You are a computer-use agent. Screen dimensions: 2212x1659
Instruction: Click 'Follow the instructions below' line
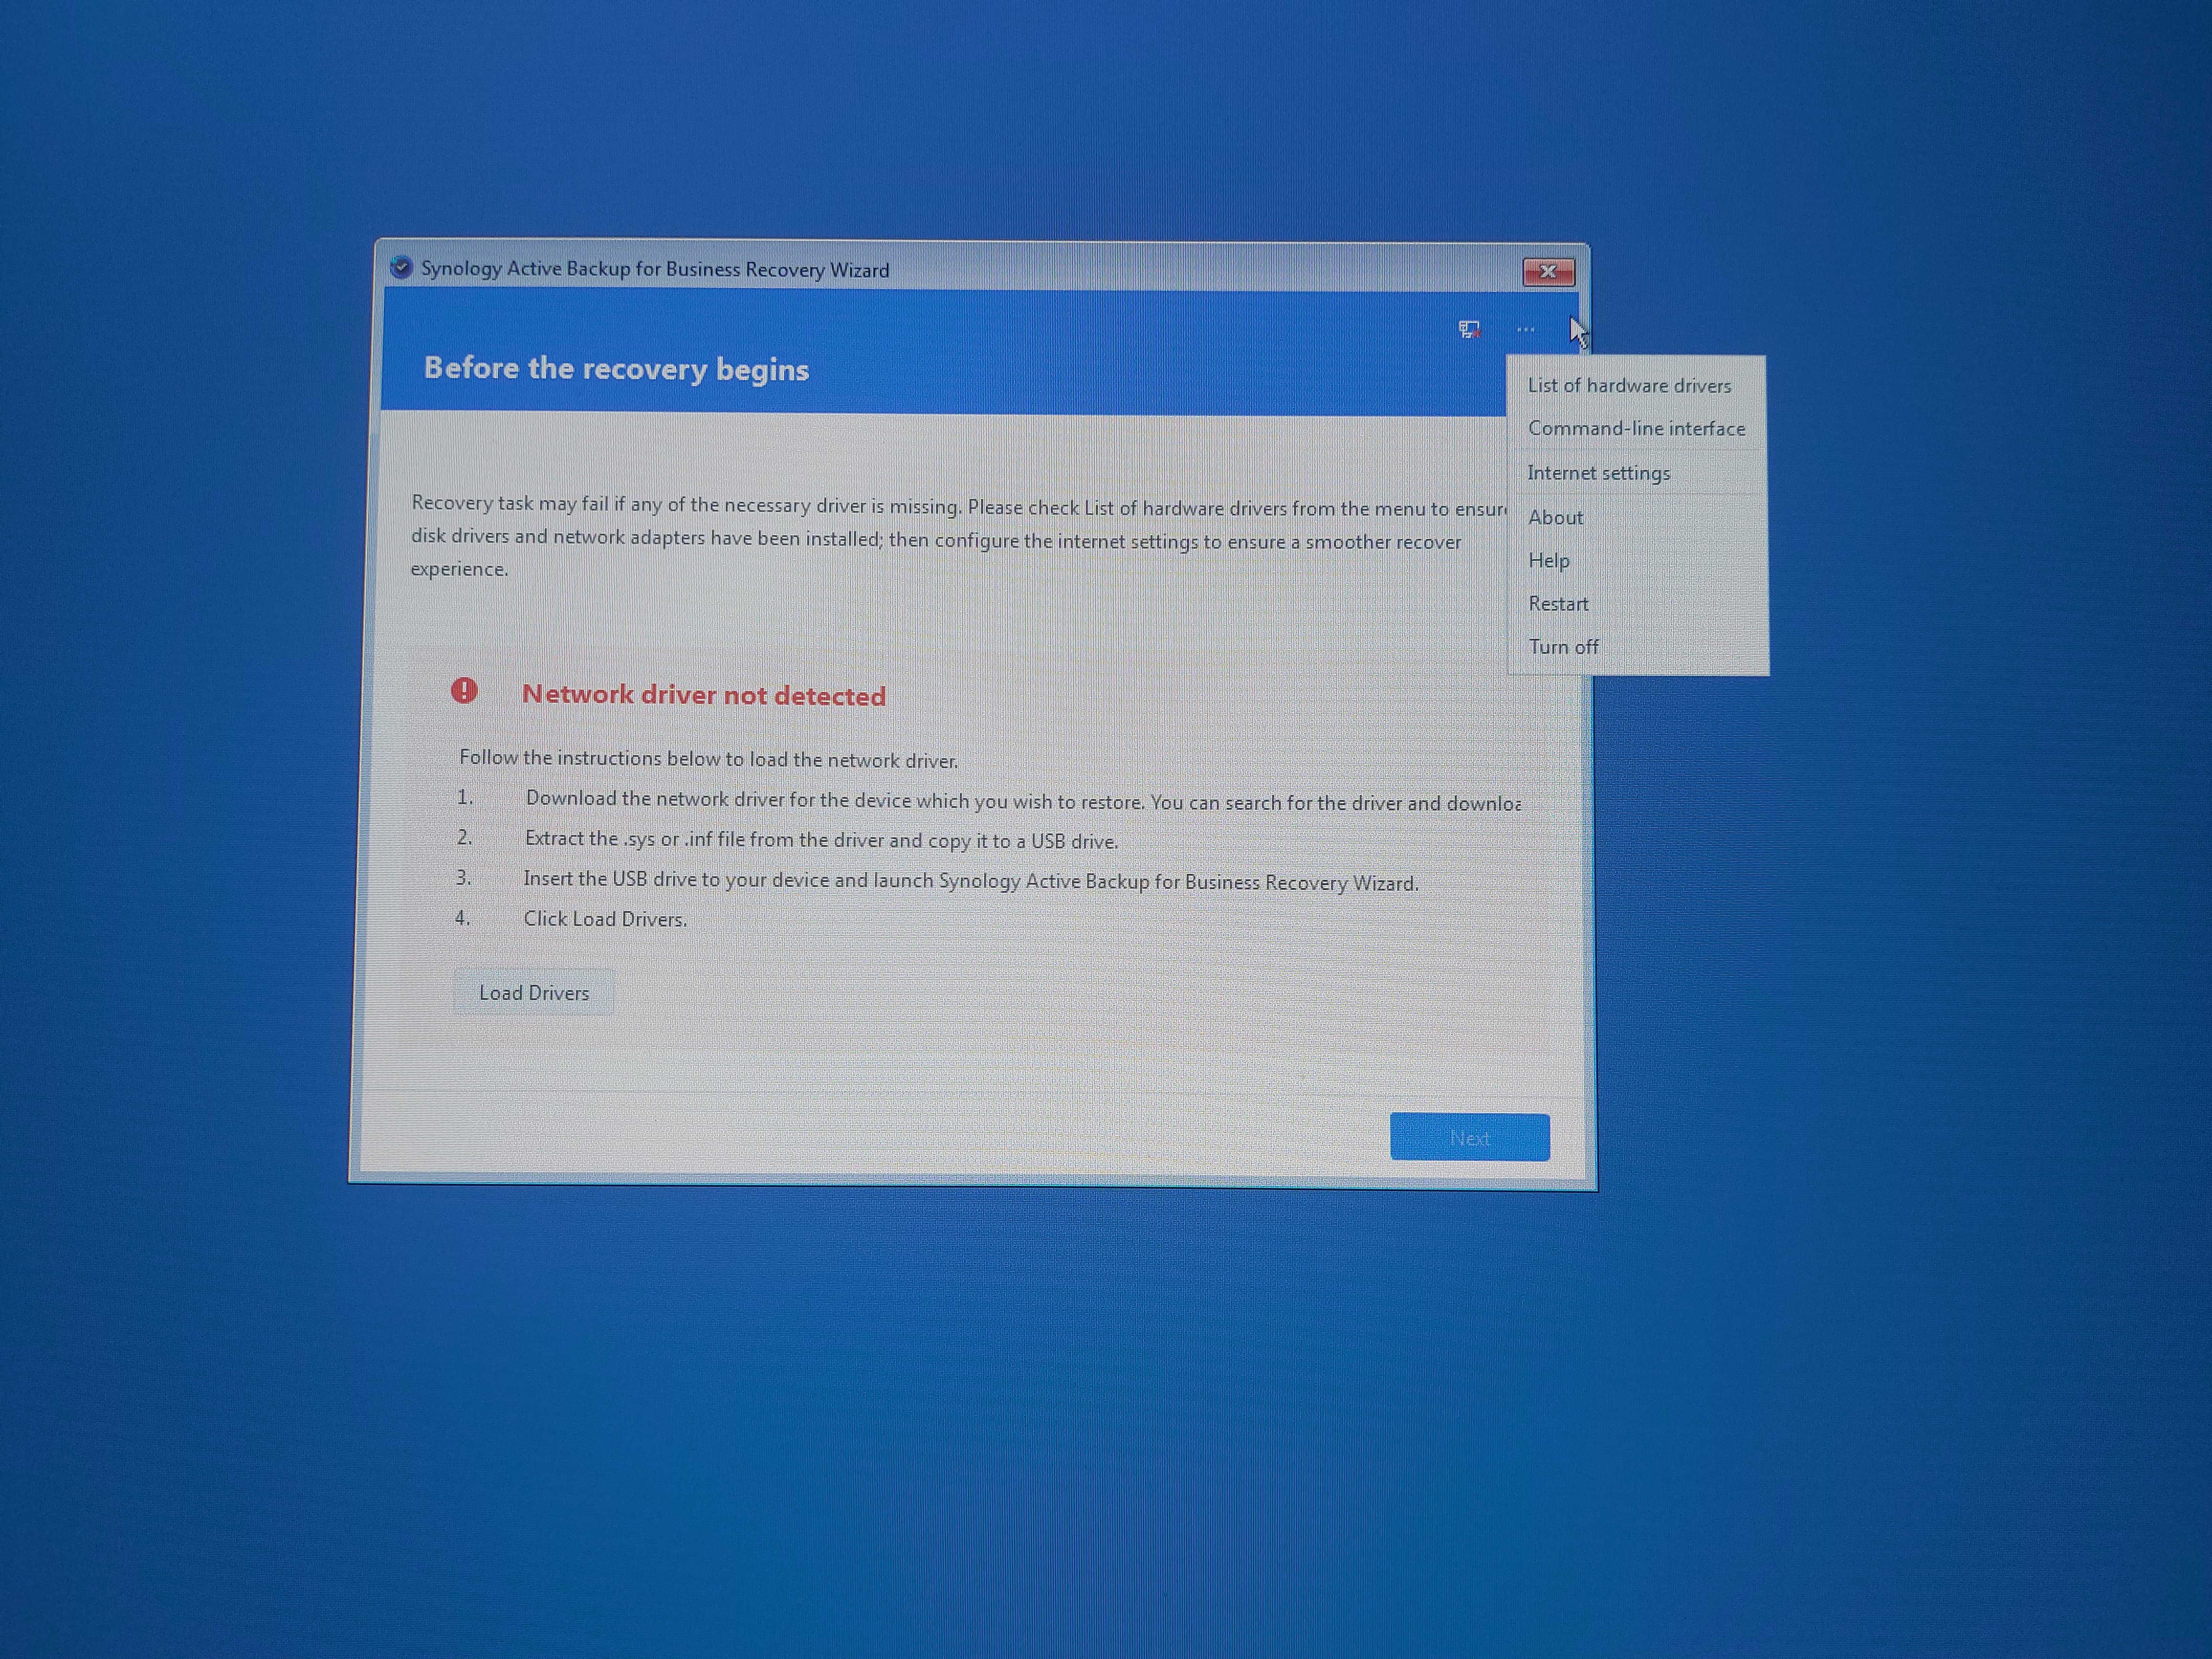click(x=708, y=759)
